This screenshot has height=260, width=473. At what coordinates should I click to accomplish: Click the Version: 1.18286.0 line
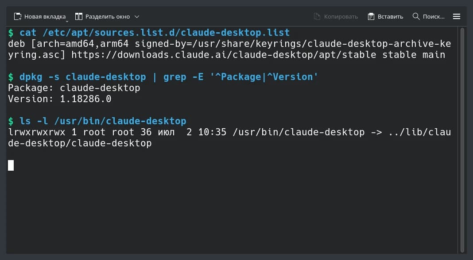click(59, 99)
